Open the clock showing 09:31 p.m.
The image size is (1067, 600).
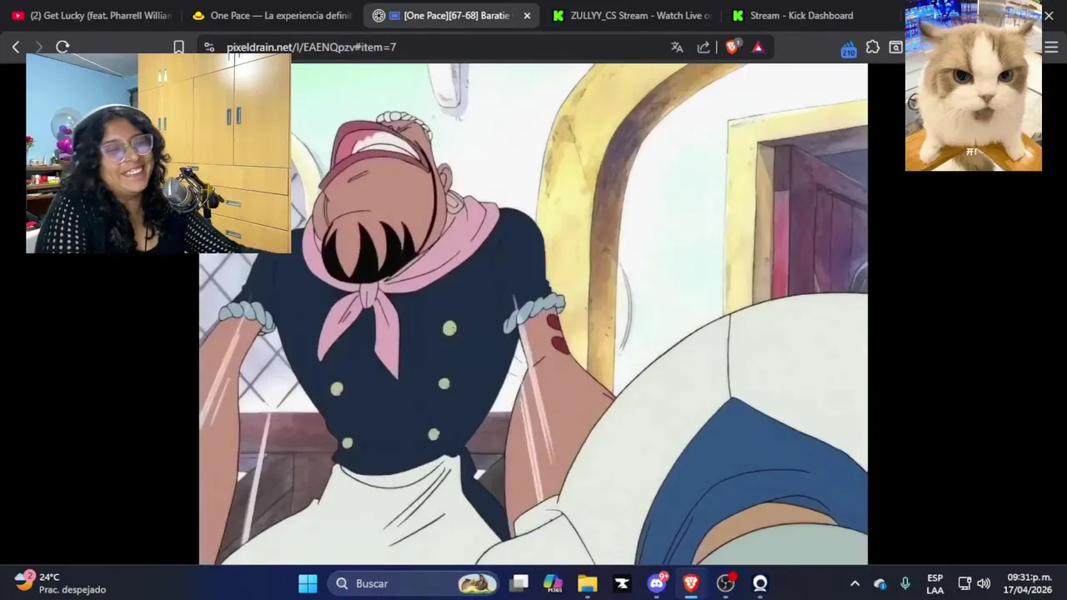(1029, 583)
